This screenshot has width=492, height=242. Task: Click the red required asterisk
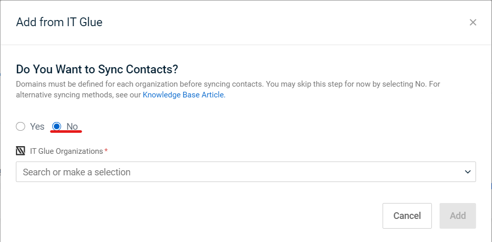106,150
